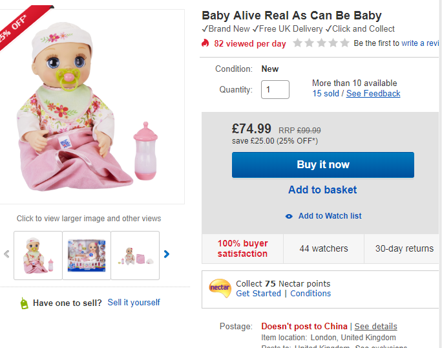The image size is (442, 348).
Task: Open the See Feedback link
Action: tap(373, 94)
